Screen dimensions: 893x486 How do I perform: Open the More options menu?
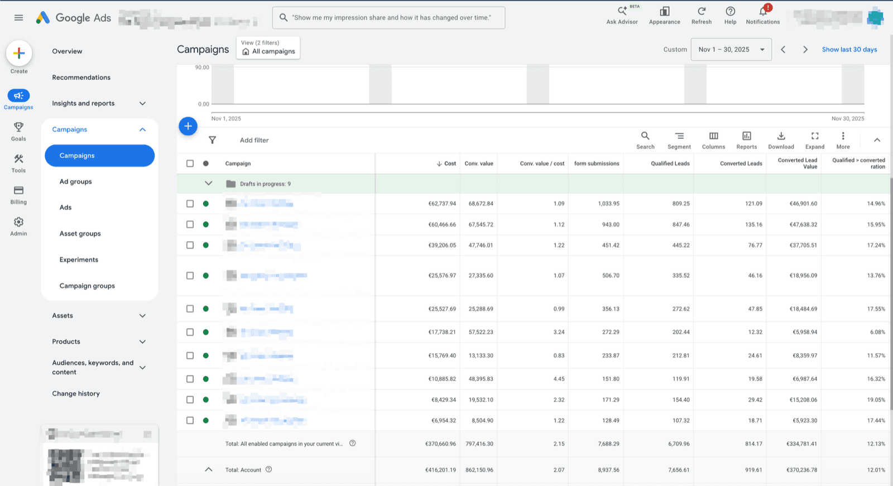(843, 140)
